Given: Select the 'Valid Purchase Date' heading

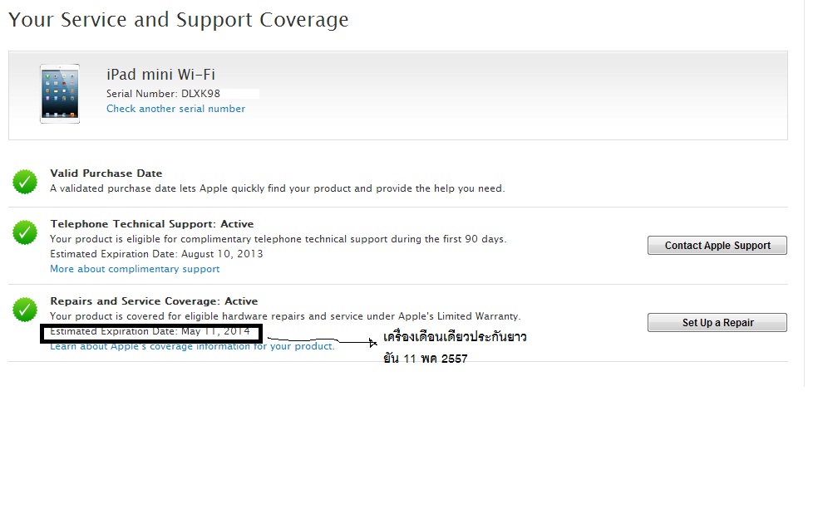Looking at the screenshot, I should pyautogui.click(x=106, y=173).
